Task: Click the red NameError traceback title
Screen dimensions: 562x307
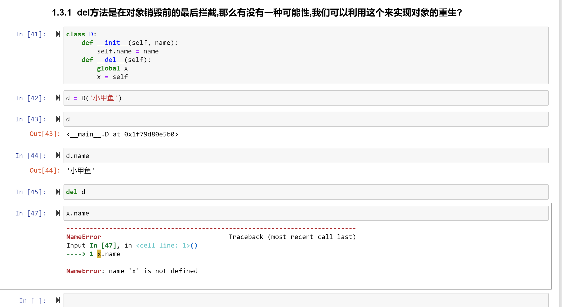Action: click(84, 237)
